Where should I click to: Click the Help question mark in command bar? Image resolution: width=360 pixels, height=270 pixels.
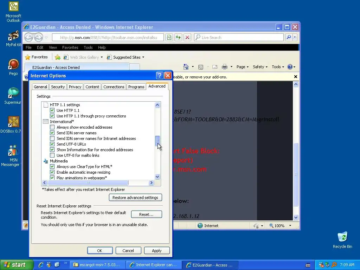coord(290,67)
